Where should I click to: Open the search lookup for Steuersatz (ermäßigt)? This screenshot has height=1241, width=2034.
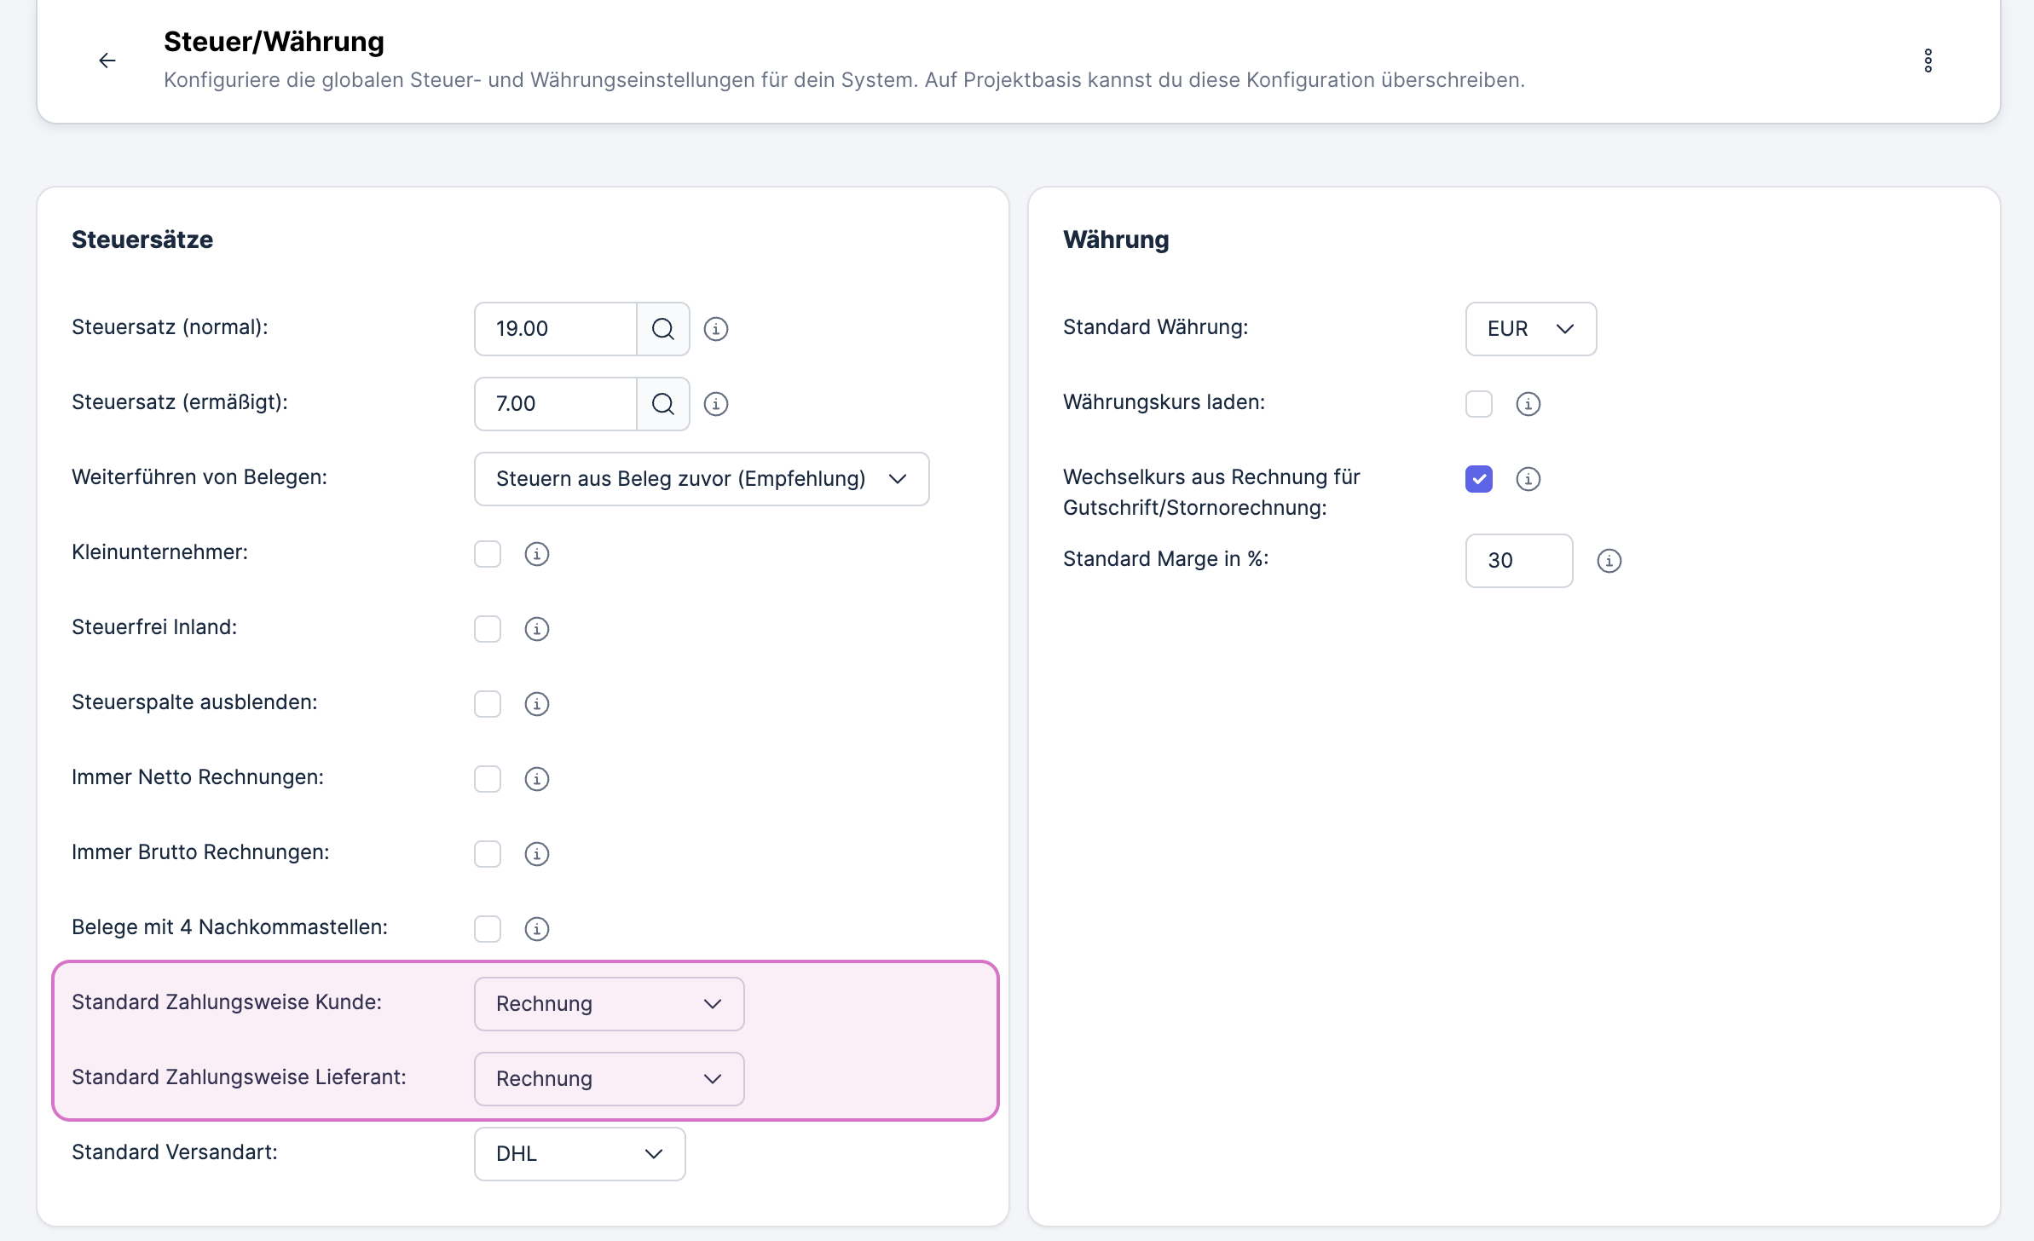[662, 403]
